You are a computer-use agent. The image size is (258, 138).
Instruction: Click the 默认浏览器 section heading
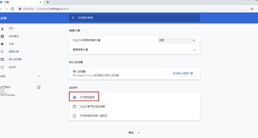tap(76, 62)
